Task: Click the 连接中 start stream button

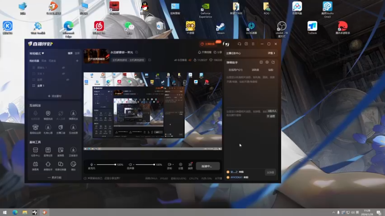Action: (x=208, y=166)
